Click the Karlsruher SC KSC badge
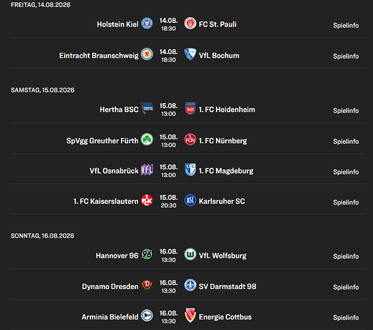Viewport: 373px width, 330px height. click(x=190, y=200)
